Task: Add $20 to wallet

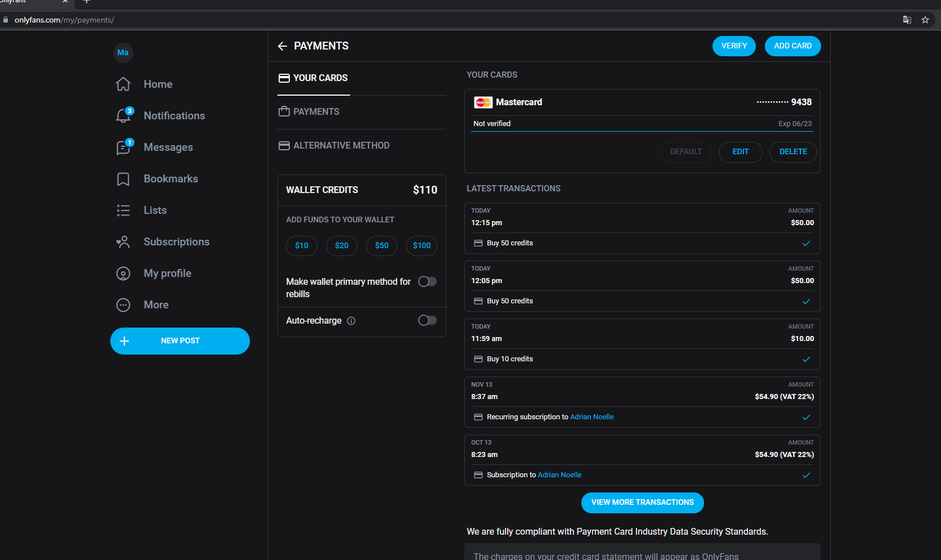Action: (x=342, y=246)
